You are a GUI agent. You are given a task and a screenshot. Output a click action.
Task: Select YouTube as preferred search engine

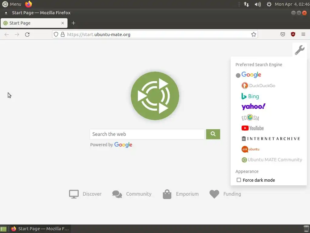click(x=252, y=128)
